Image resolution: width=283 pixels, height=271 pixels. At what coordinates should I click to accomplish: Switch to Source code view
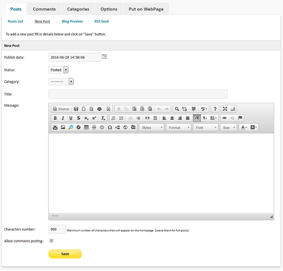61,109
